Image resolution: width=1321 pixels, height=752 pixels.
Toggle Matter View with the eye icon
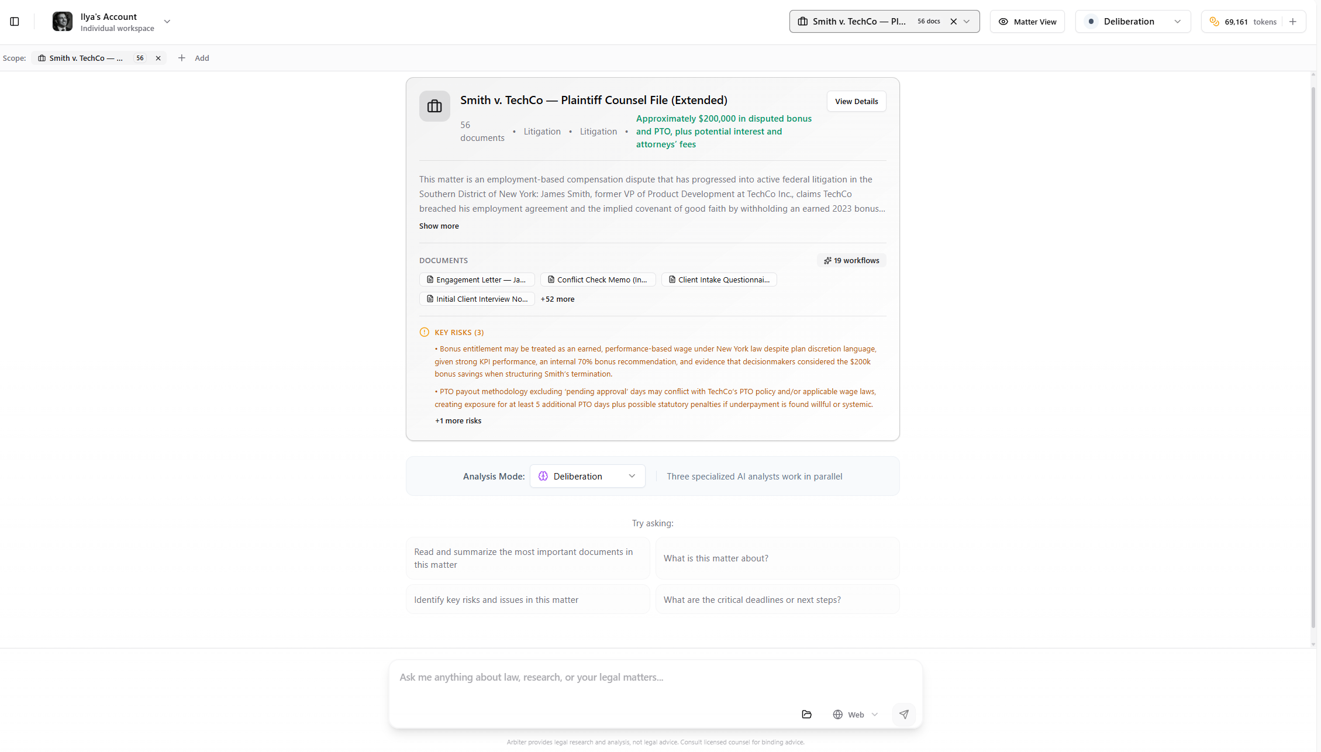1003,21
